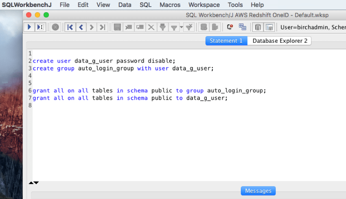This screenshot has width=346, height=199.
Task: Click the 'grant all' line ending with auto_login_group
Action: 149,91
